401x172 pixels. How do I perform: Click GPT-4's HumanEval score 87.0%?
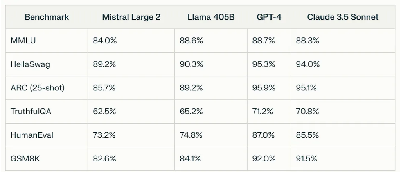(x=264, y=135)
